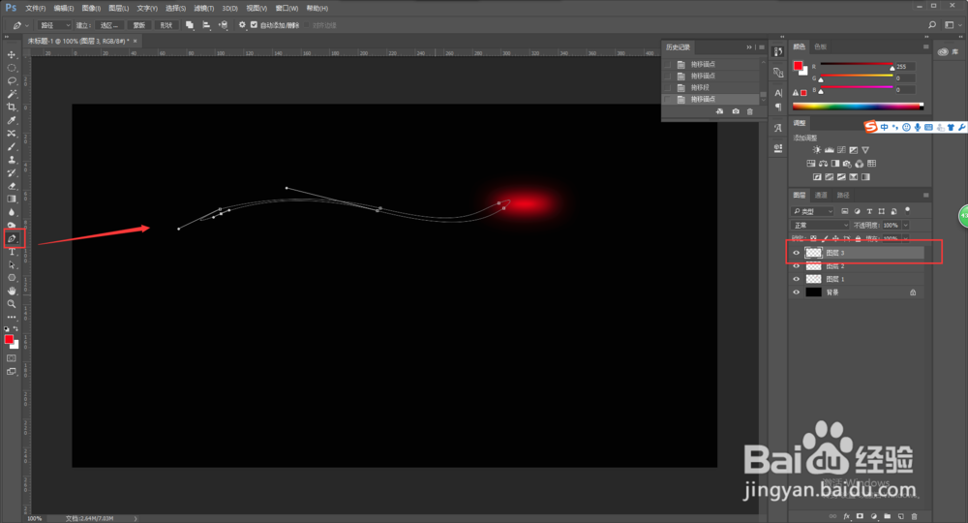Open Color panel options menu
Viewport: 968px width, 523px height.
[x=925, y=46]
